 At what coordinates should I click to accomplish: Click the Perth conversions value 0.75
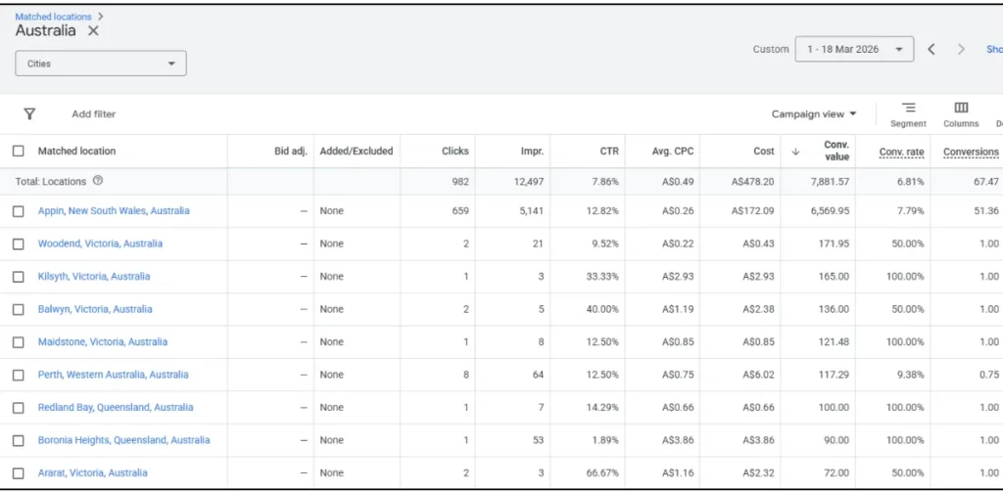(989, 375)
